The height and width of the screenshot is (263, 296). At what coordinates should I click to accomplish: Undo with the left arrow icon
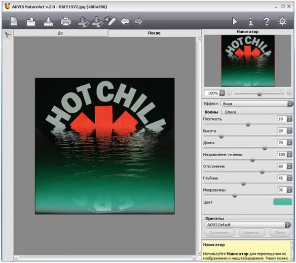click(125, 21)
